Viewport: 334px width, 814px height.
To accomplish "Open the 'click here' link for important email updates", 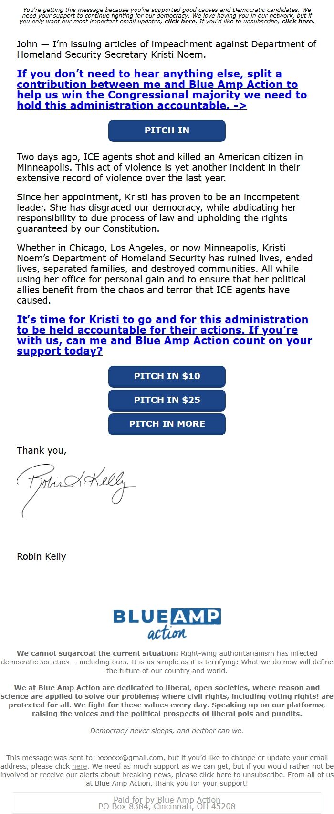I will (x=180, y=21).
